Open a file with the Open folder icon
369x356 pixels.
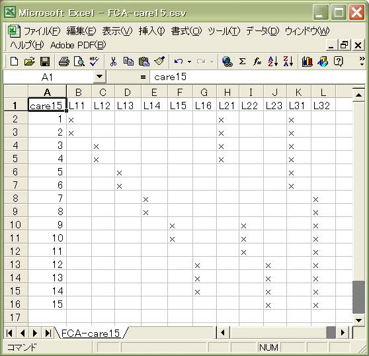[30, 62]
